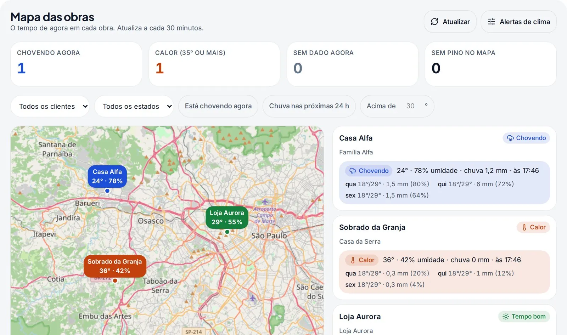Toggle the Está chovendo agora filter
567x335 pixels.
[x=218, y=106]
